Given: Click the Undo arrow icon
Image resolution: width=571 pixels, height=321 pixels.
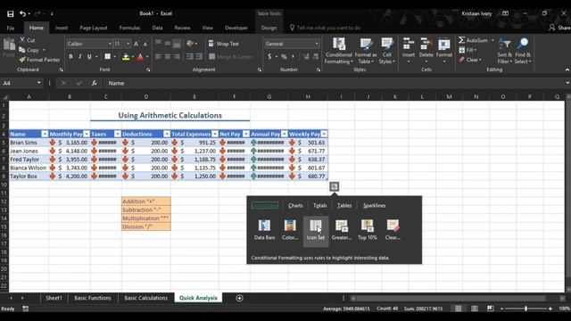Looking at the screenshot, I should point(23,14).
